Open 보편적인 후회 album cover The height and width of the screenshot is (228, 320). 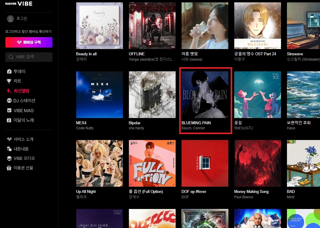[303, 95]
